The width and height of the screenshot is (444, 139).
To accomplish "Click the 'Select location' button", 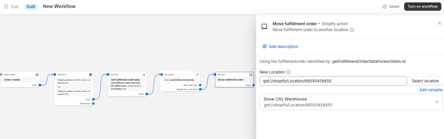I will tap(425, 81).
